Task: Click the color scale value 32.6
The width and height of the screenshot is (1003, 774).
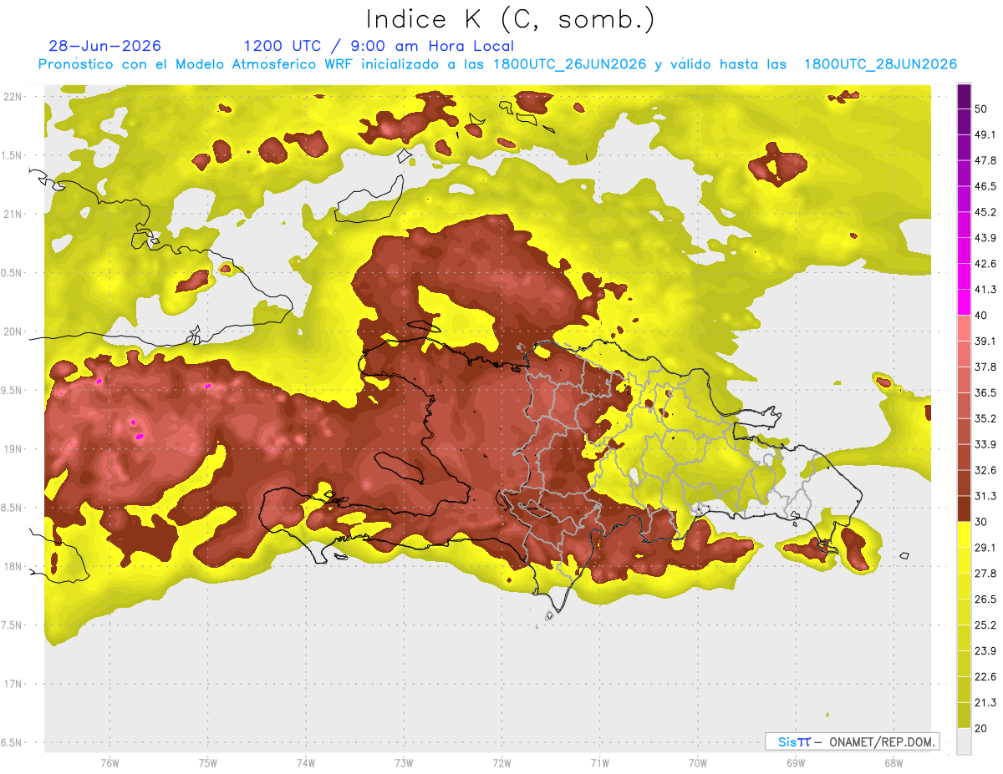Action: 985,470
